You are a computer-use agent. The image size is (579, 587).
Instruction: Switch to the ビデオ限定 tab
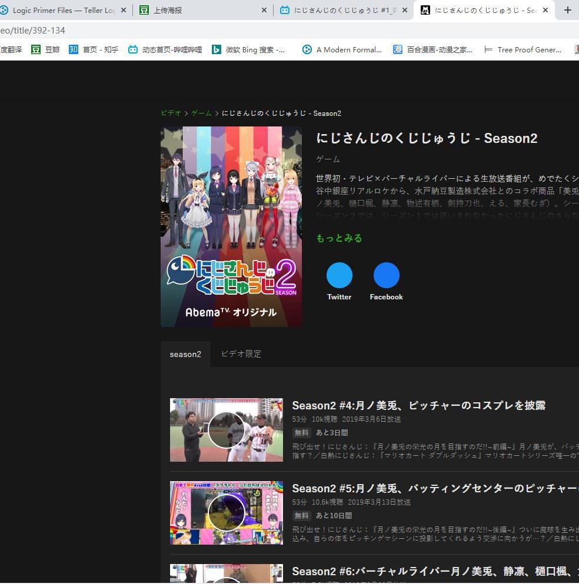click(x=241, y=354)
